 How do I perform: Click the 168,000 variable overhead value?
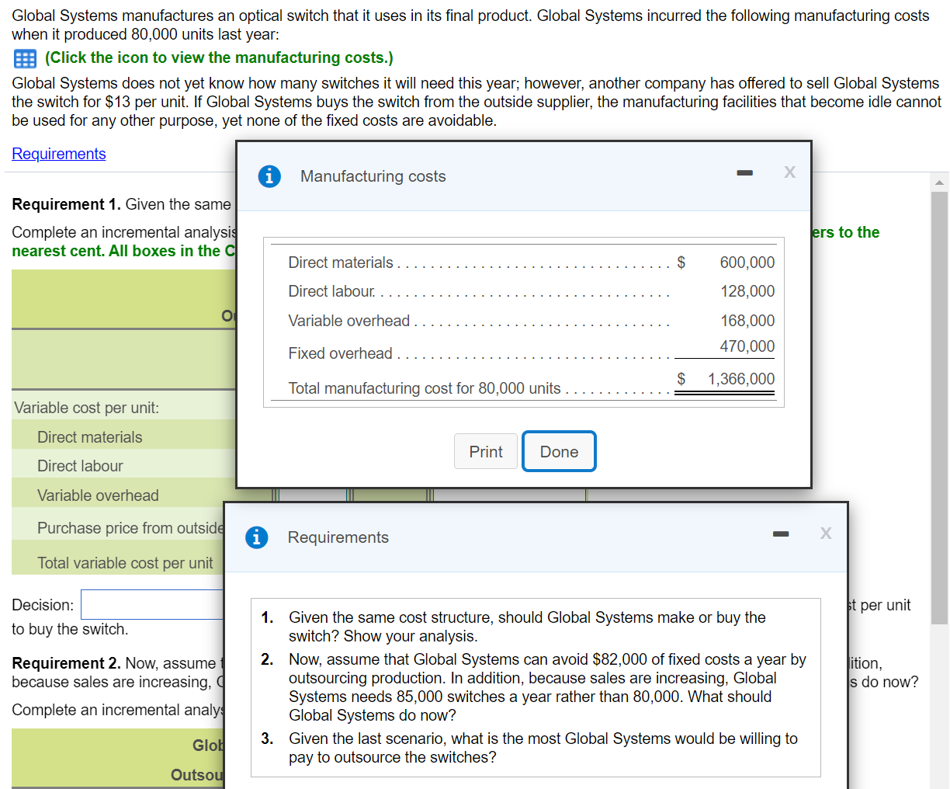coord(747,321)
